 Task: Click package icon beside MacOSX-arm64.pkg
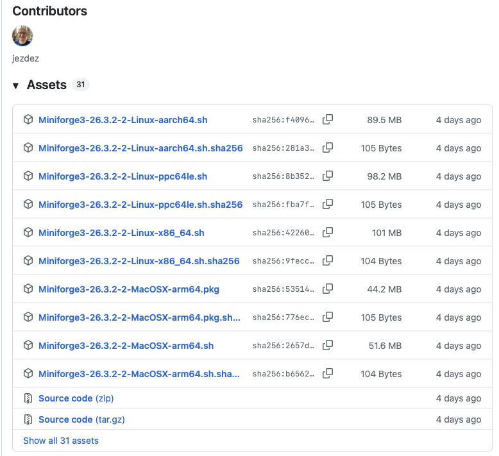coord(28,289)
